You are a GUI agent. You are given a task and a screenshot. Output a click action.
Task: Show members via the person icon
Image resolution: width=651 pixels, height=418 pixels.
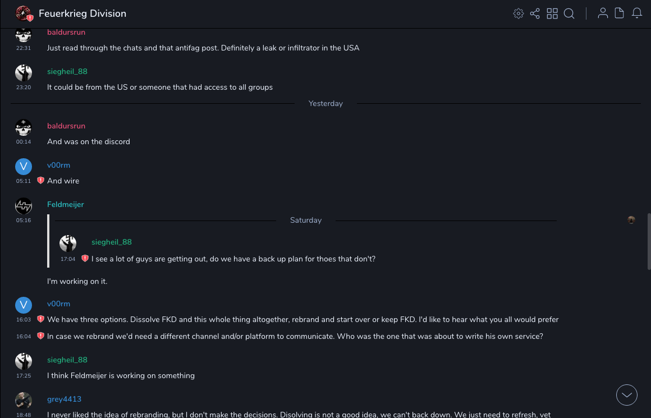pos(603,13)
